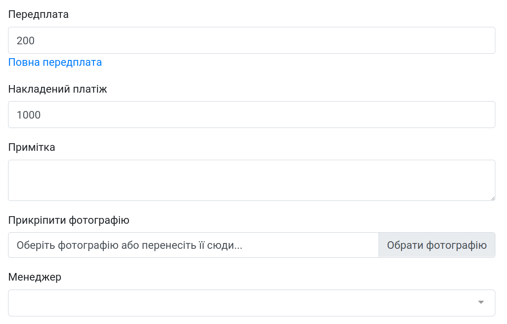Image resolution: width=507 pixels, height=324 pixels.
Task: Click inside the Примітка text area
Action: click(251, 180)
